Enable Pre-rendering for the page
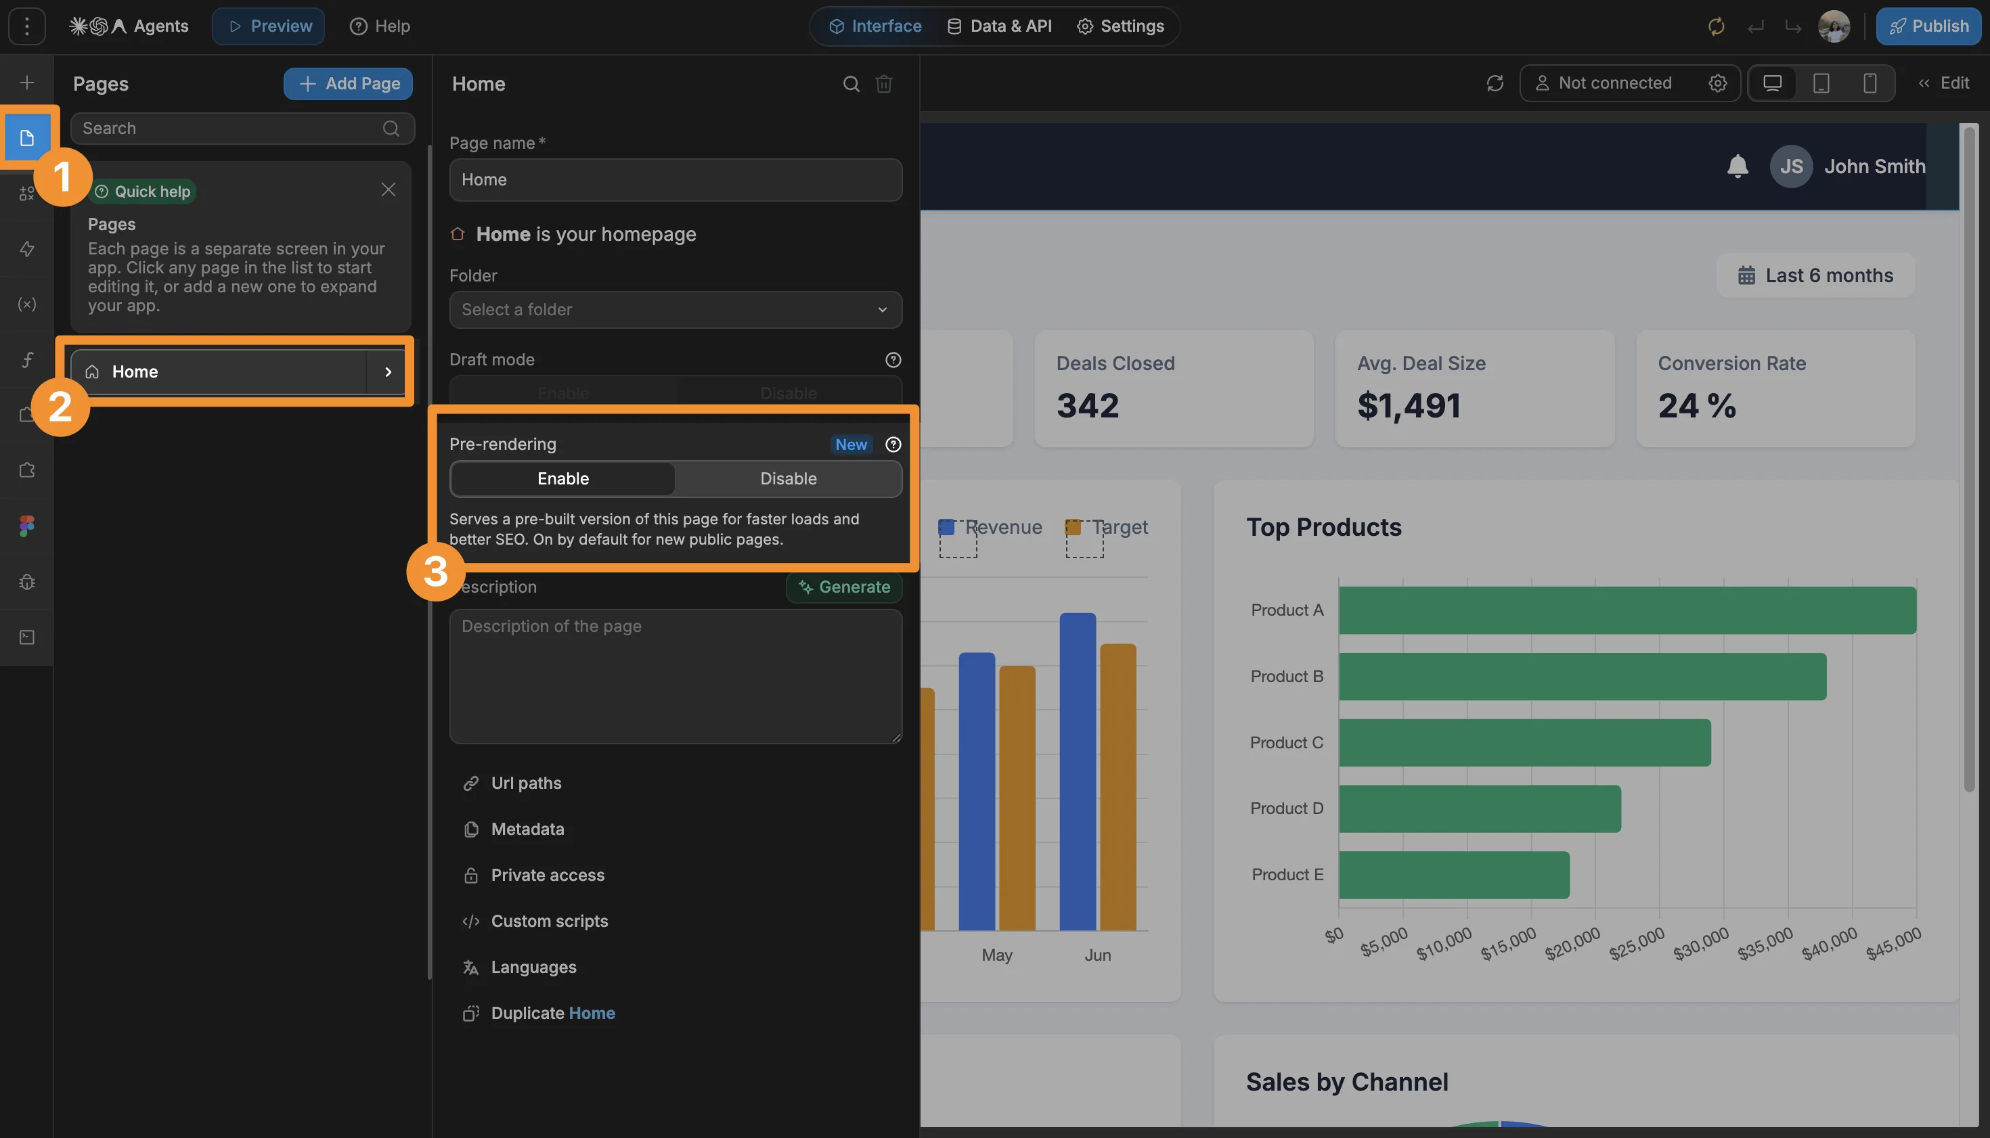The width and height of the screenshot is (1990, 1138). (563, 478)
